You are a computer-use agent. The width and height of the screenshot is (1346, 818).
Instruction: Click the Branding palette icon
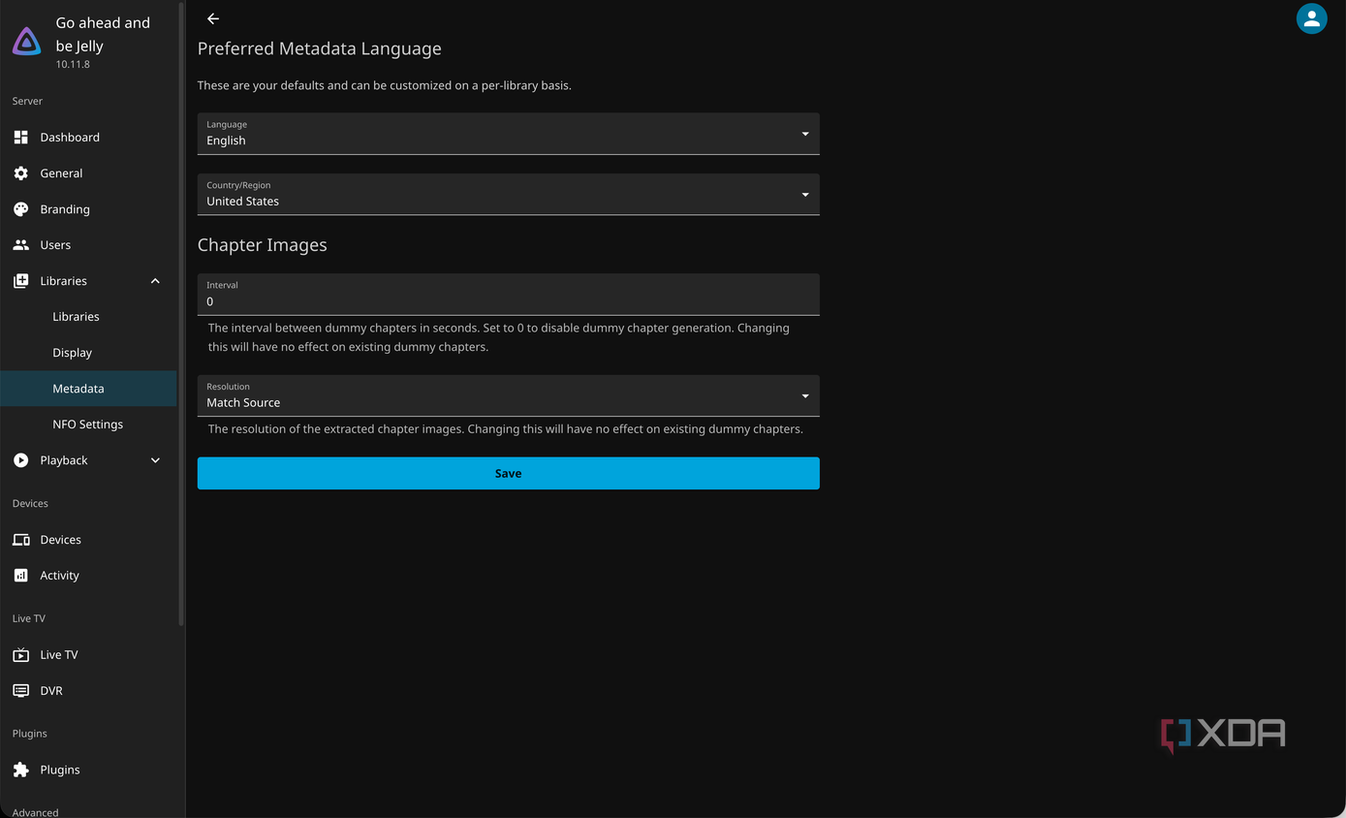[21, 209]
